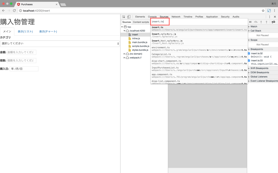Screen dimensions: 278x173
Task: Choose insert.ts result in file search
Action: pyautogui.click(x=199, y=29)
